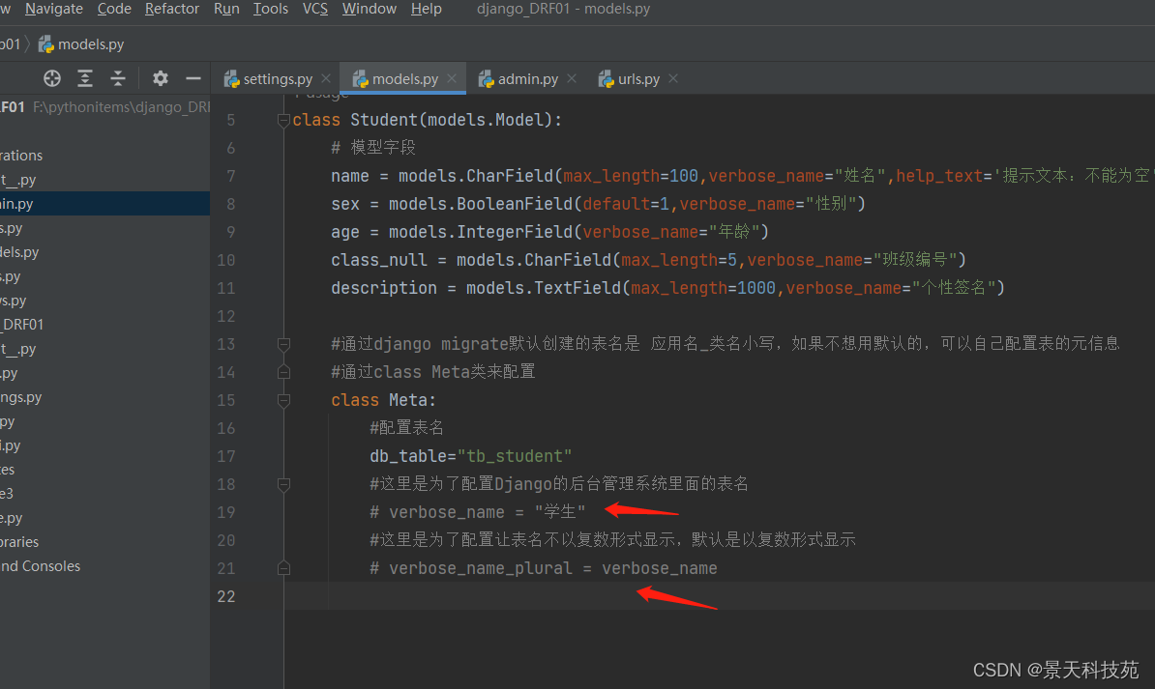Click the Python icon on the models.py tab
Image resolution: width=1155 pixels, height=689 pixels.
[x=361, y=78]
